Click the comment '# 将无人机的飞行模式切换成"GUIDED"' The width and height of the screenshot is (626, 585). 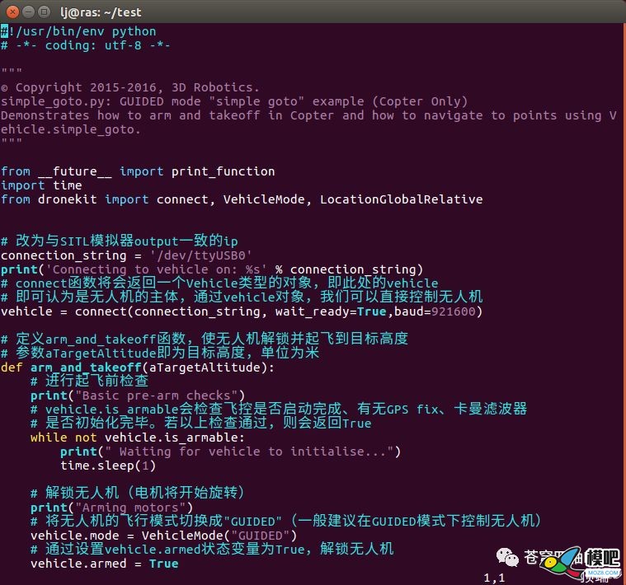point(286,521)
